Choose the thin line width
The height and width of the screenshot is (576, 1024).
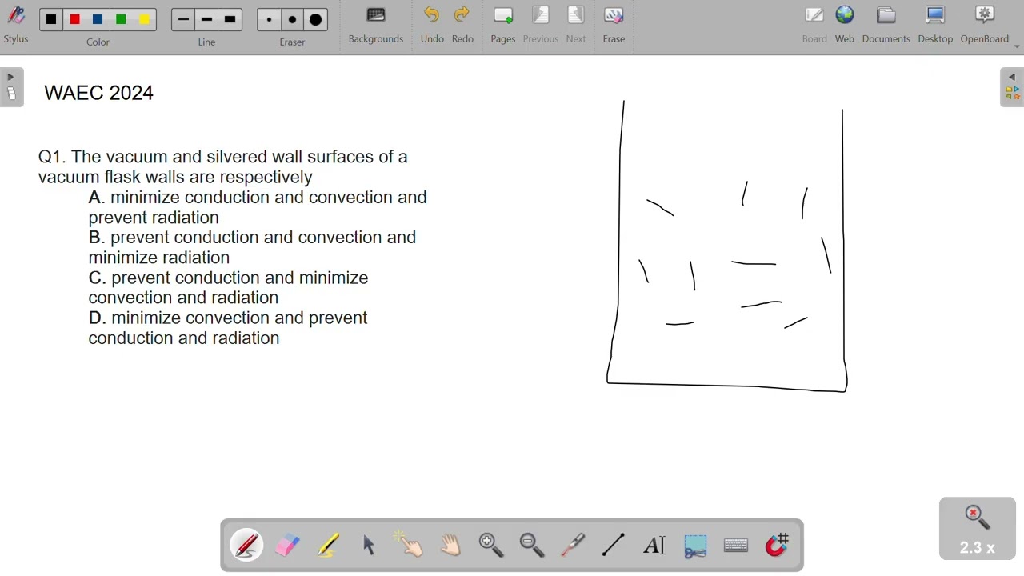click(183, 20)
